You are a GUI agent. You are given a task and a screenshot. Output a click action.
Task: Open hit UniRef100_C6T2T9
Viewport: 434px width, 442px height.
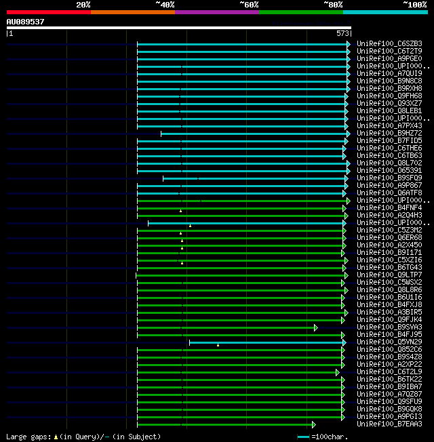pyautogui.click(x=389, y=51)
